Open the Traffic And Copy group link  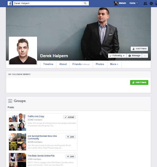coord(36,116)
